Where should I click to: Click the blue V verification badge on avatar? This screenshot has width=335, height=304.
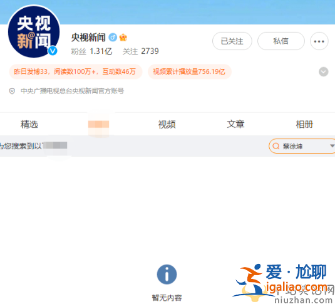pyautogui.click(x=53, y=51)
